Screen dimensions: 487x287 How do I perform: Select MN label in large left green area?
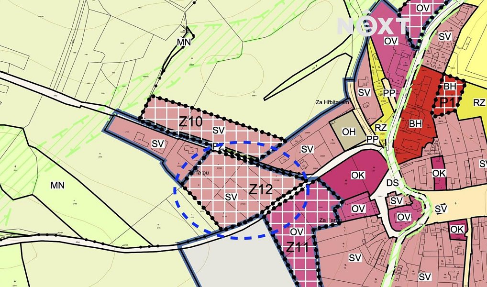57,186
